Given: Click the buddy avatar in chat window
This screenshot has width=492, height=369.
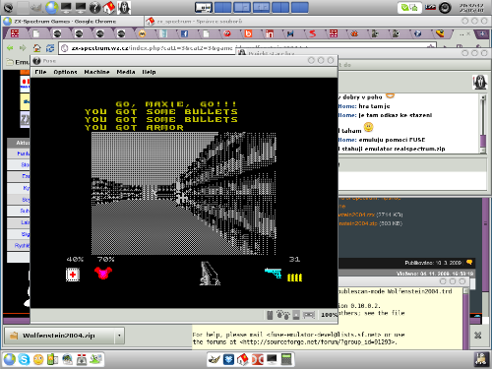Looking at the screenshot, I should pos(479,82).
